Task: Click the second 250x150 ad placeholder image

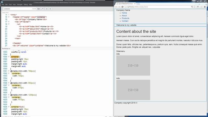Action: tap(133, 90)
